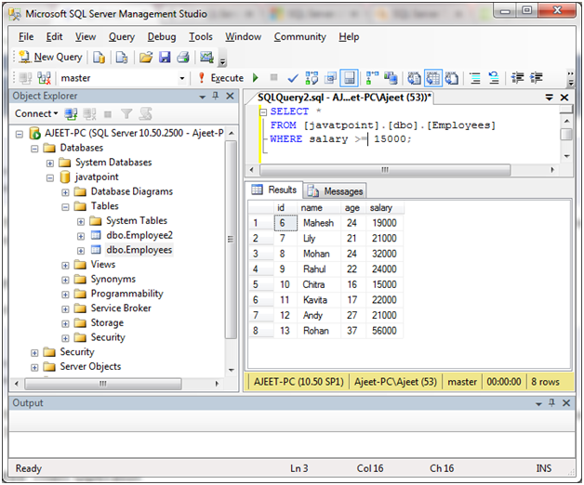Pin the Output panel

(552, 402)
